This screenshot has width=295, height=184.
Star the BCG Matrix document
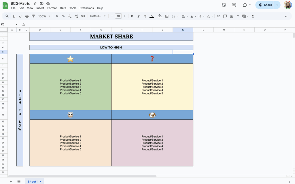click(x=35, y=3)
